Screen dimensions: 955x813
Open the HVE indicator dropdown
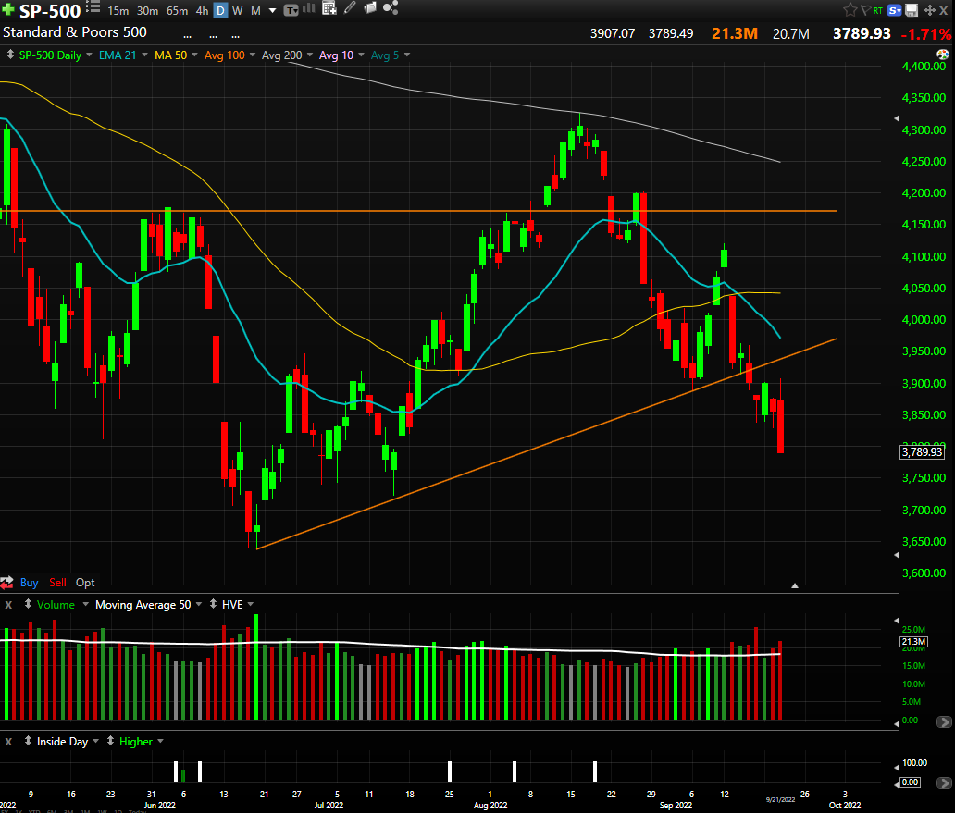pos(251,604)
